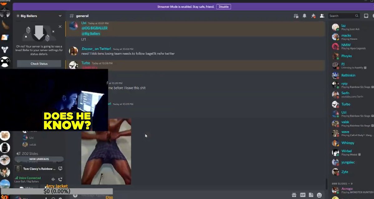
Task: Disconnect from the voice call
Action: click(x=60, y=179)
